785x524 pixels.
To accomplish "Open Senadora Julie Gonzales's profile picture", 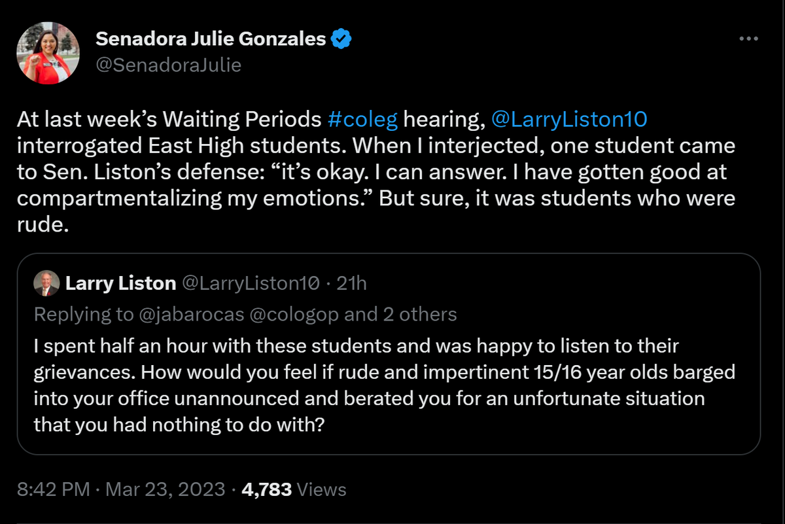I will [x=47, y=54].
